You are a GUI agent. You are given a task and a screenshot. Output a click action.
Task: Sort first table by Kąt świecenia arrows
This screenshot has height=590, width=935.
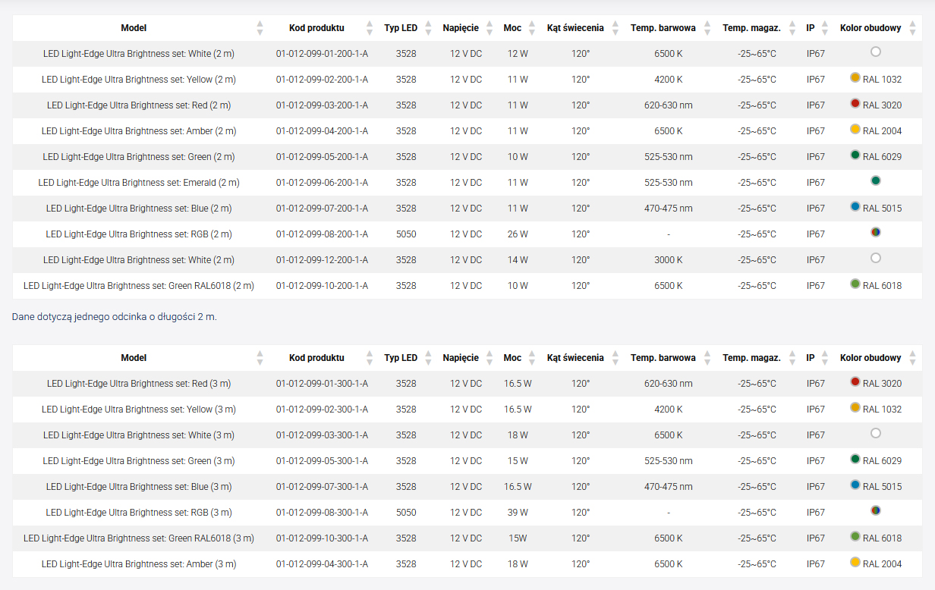click(615, 28)
